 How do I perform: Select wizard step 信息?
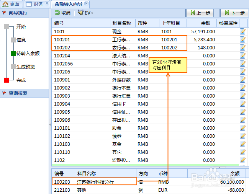21,40
